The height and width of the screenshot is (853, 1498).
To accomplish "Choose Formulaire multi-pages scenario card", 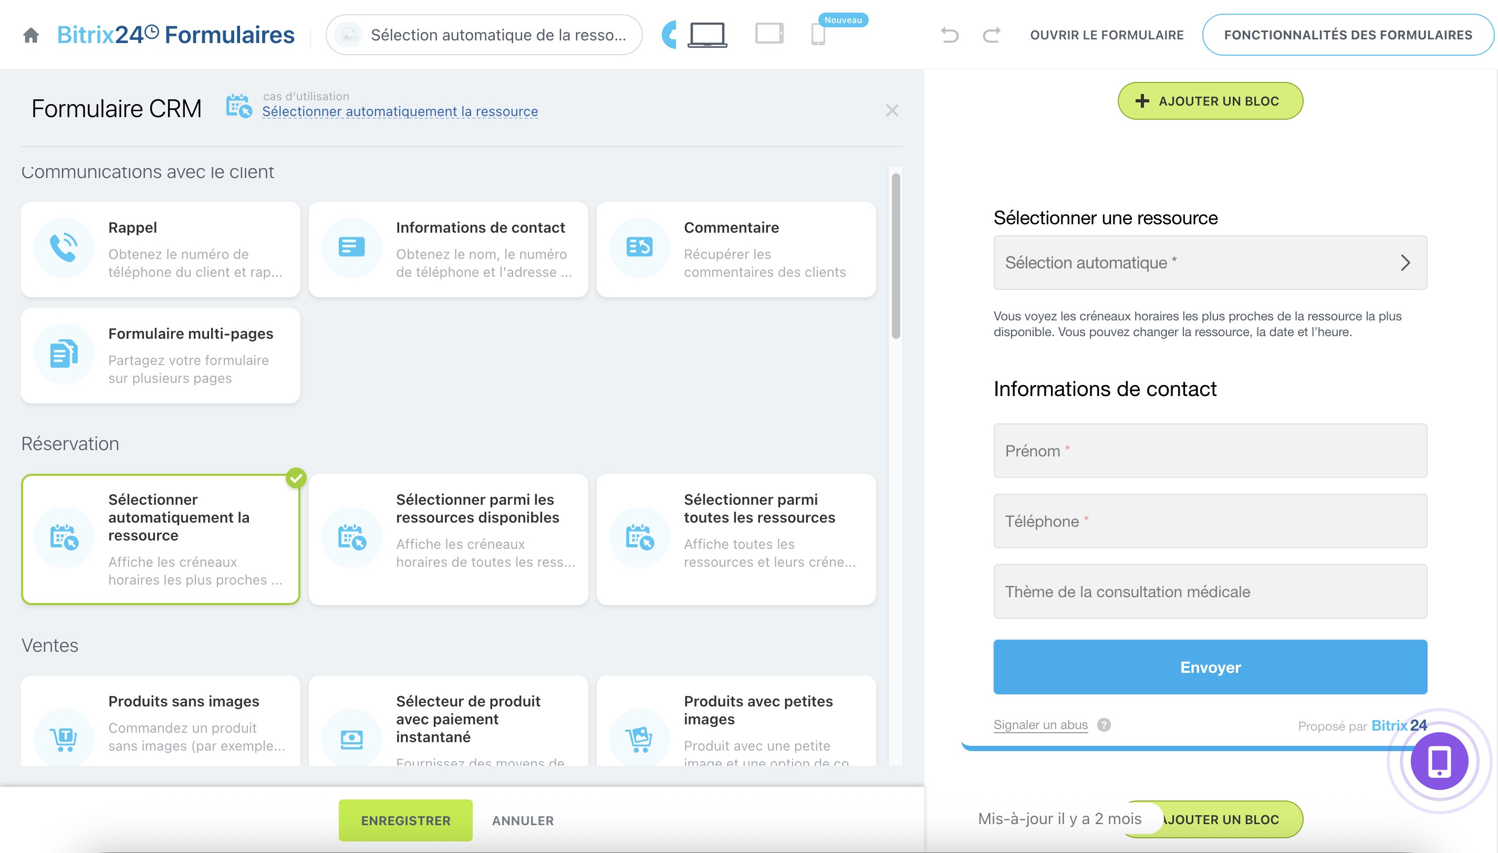I will pyautogui.click(x=161, y=356).
